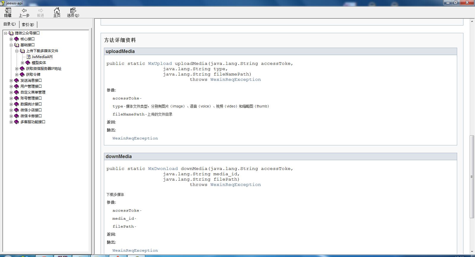Click the Back (上一步) arrow icon

pyautogui.click(x=24, y=11)
